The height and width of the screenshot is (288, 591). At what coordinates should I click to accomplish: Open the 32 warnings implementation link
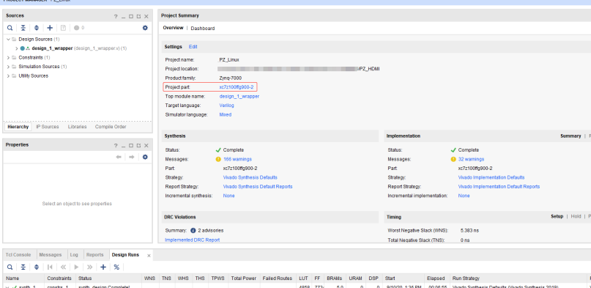(x=471, y=159)
